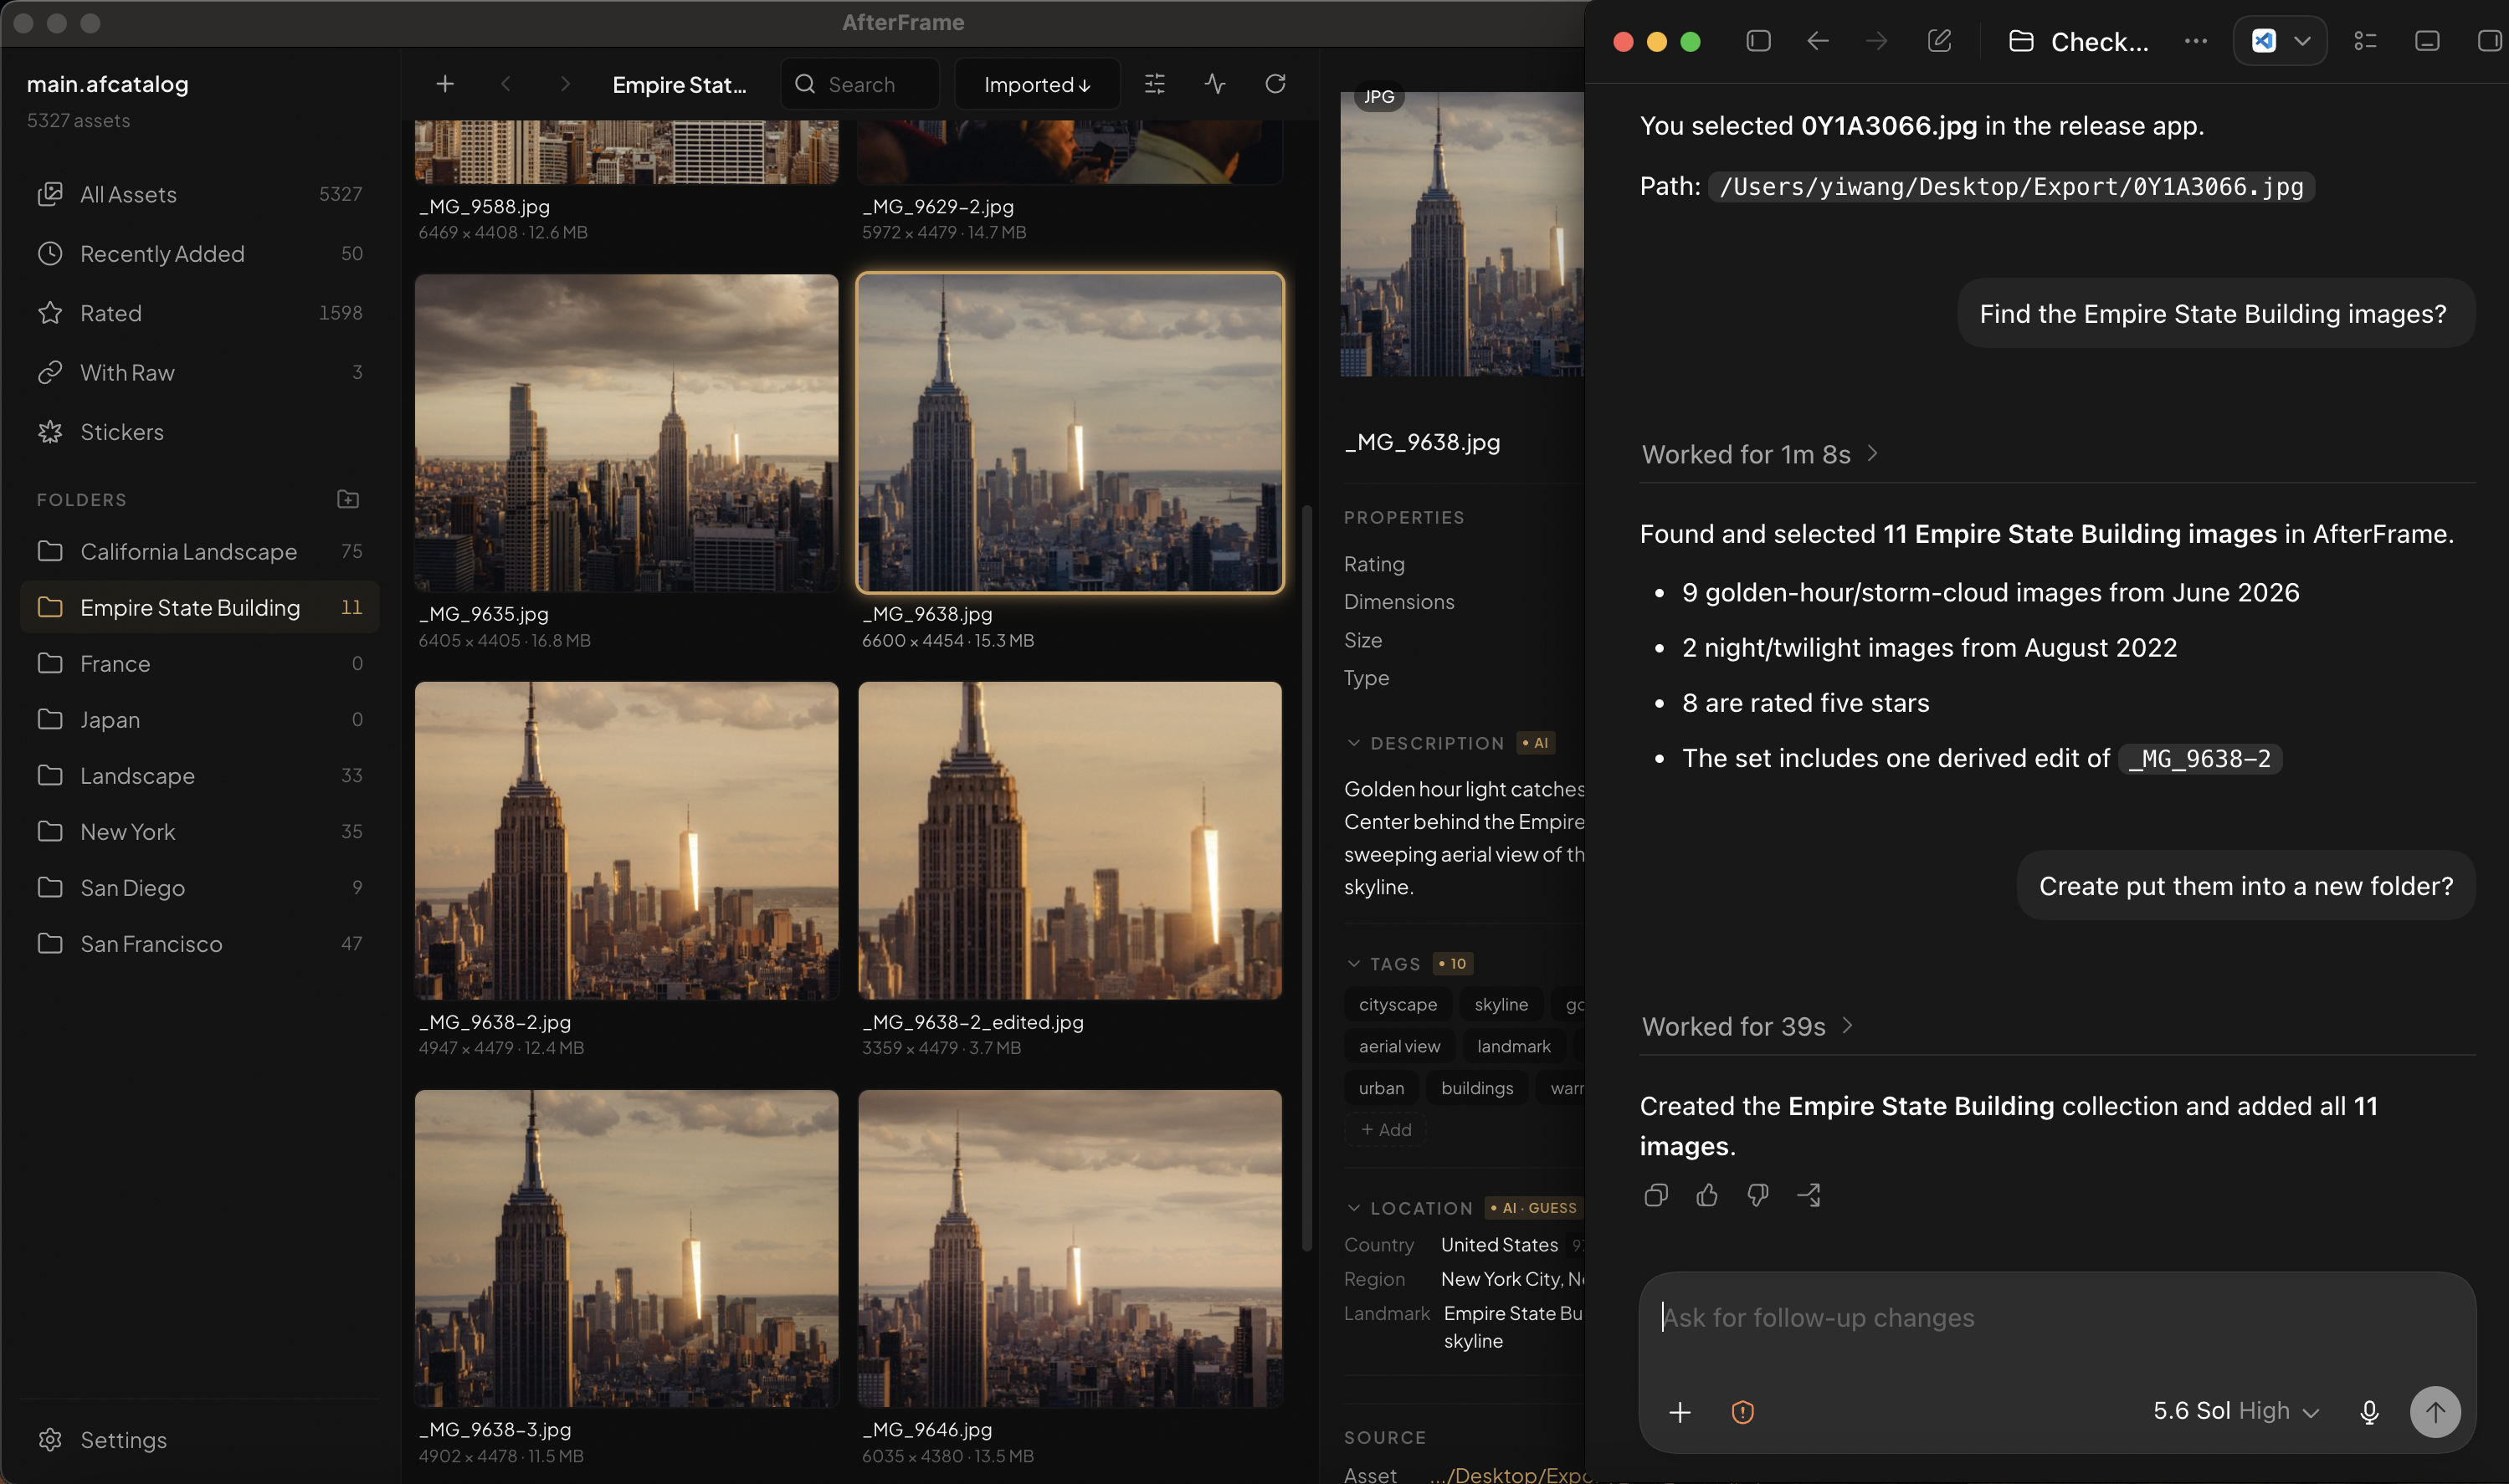Select Rated in the sidebar
This screenshot has height=1484, width=2509.
pos(200,313)
